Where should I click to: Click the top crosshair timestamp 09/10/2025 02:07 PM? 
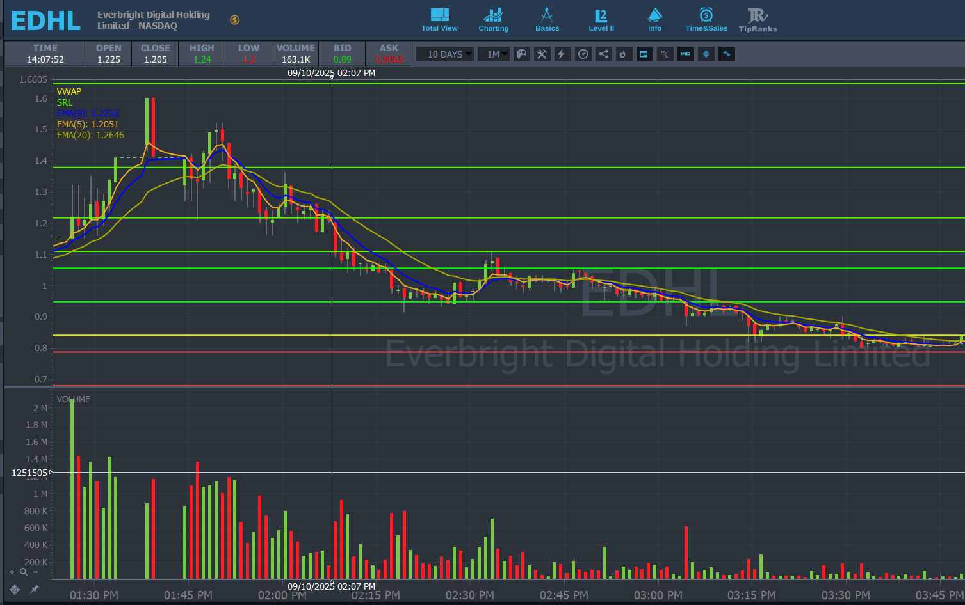click(x=331, y=73)
